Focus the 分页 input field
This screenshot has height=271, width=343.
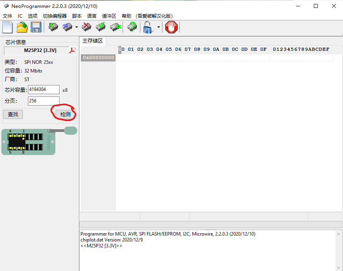(x=44, y=101)
